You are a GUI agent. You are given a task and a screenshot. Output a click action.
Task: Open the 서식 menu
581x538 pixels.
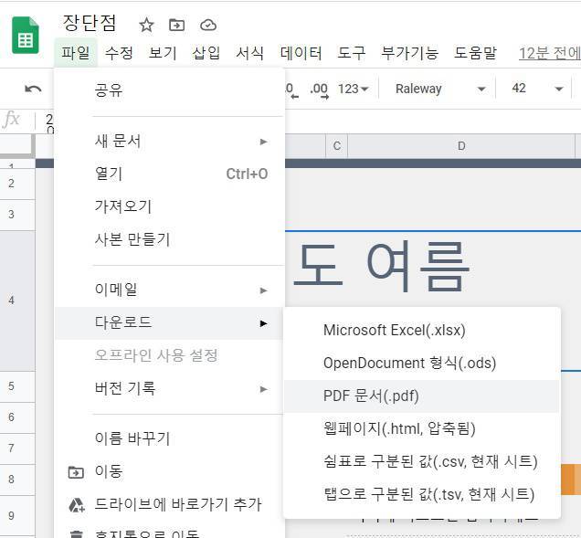coord(250,53)
